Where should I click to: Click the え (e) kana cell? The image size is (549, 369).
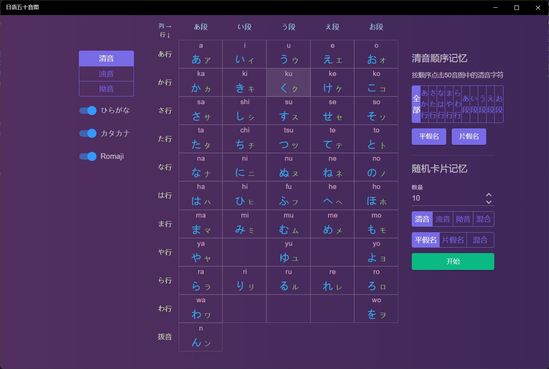click(332, 54)
